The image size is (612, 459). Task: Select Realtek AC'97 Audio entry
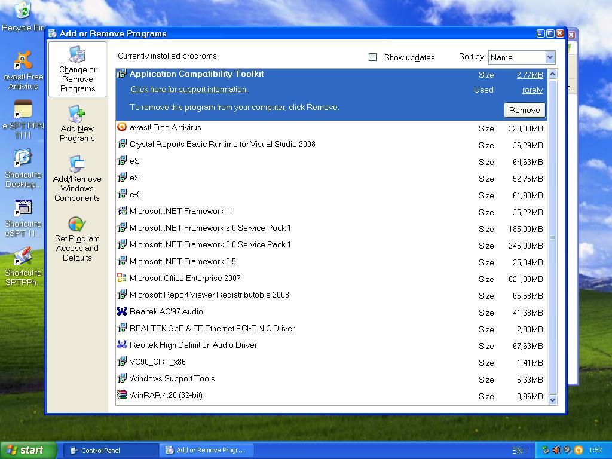[166, 312]
